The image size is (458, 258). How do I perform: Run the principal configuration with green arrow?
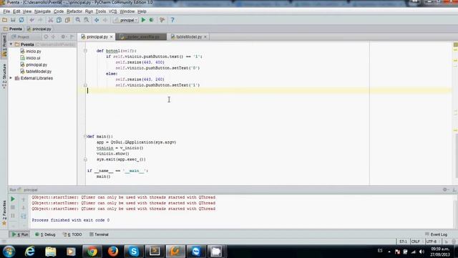point(143,20)
